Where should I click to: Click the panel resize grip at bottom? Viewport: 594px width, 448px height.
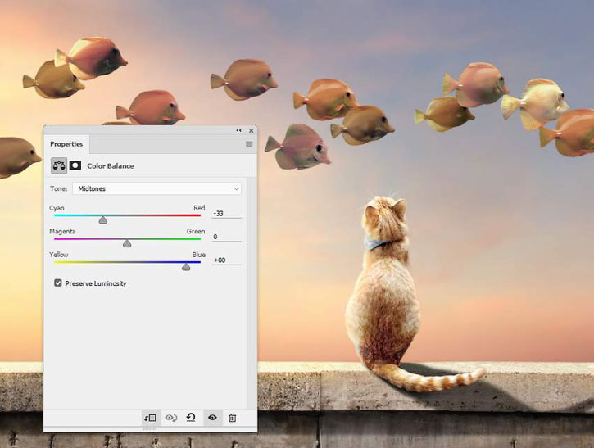151,428
